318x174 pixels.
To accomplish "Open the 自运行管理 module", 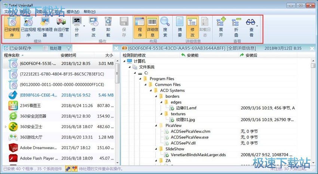I will point(61,27).
